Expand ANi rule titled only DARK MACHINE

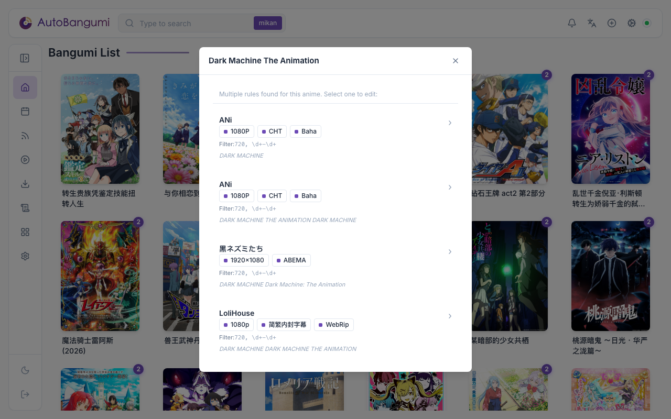[x=450, y=123]
